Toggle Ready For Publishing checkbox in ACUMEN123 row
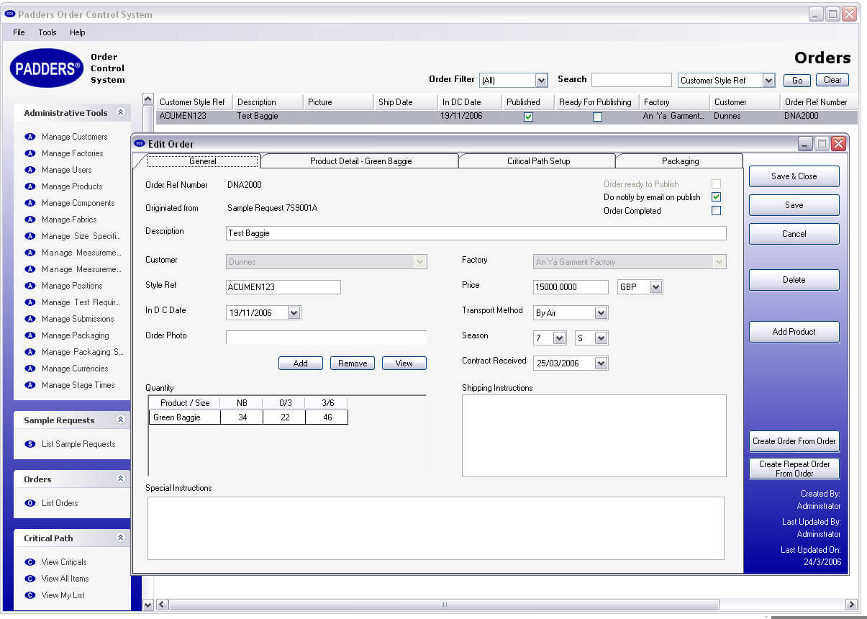 pyautogui.click(x=597, y=117)
